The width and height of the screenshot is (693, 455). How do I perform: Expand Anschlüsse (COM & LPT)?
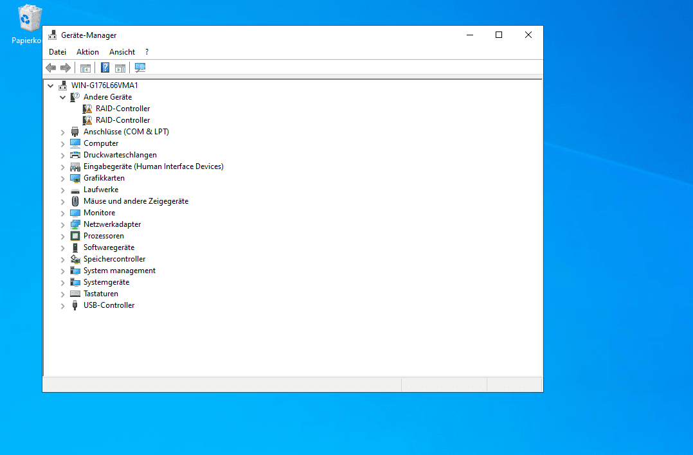(63, 132)
